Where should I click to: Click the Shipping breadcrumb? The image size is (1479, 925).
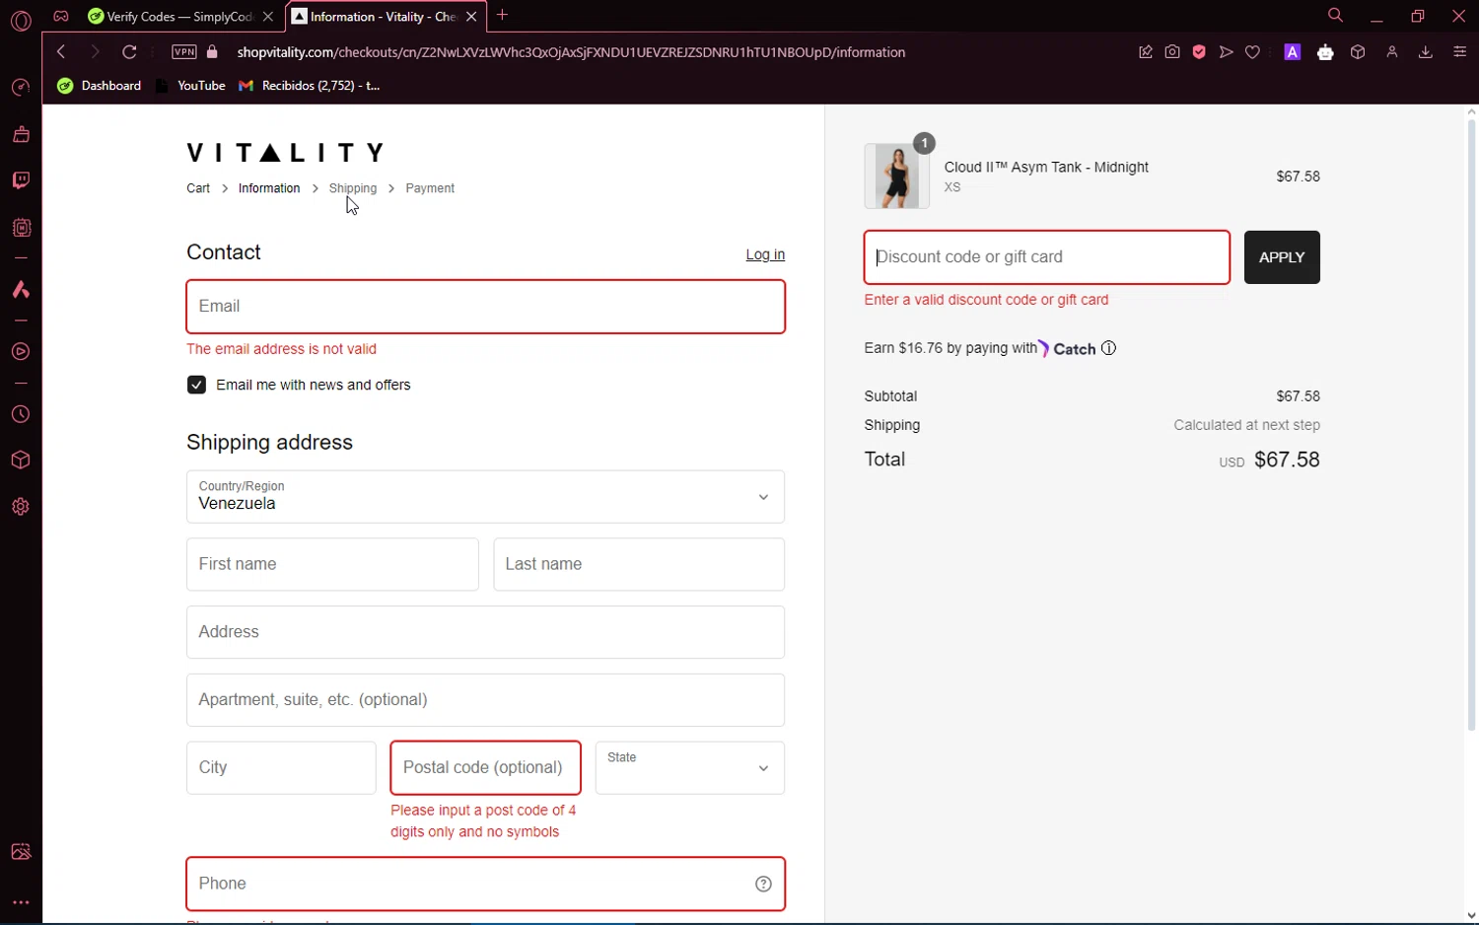point(353,188)
